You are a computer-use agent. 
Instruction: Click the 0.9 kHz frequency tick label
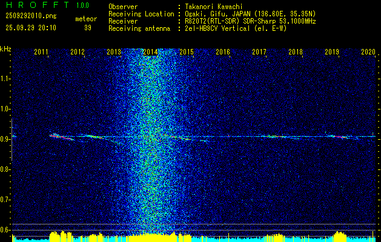[5, 139]
